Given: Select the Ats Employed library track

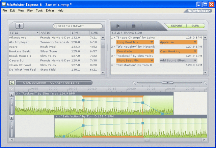Looking at the screenshot, I should (55, 42).
